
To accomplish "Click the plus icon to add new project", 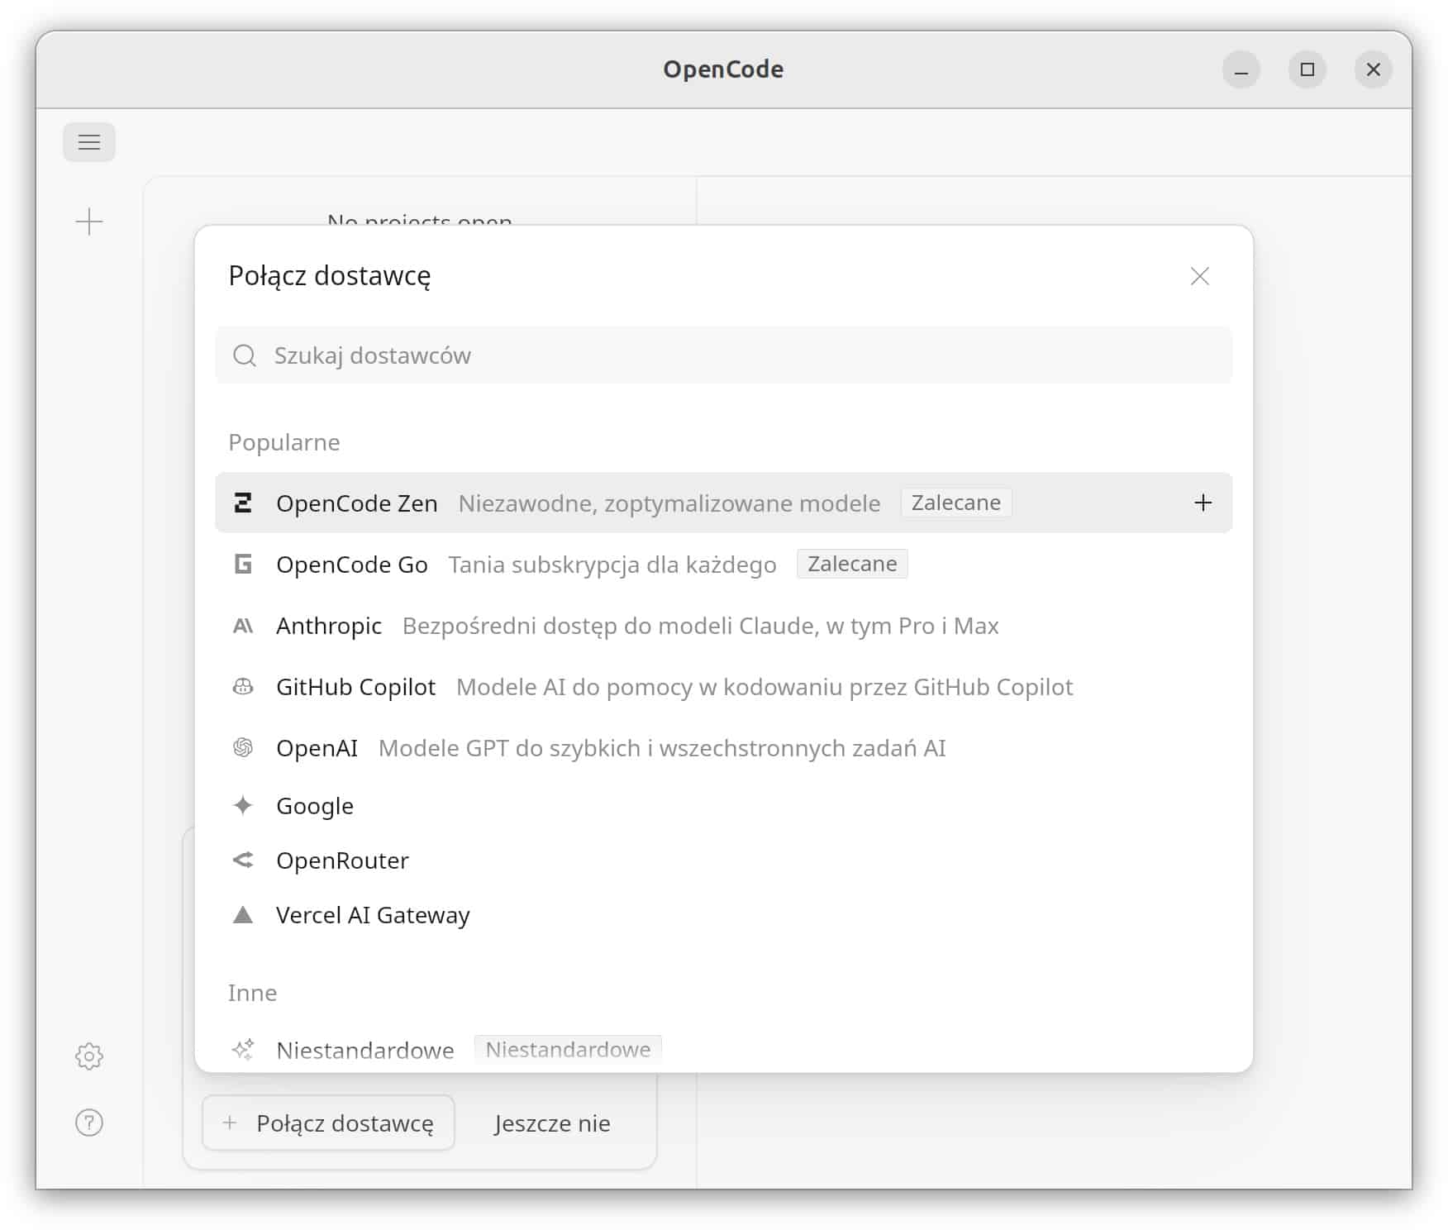I will 89,222.
